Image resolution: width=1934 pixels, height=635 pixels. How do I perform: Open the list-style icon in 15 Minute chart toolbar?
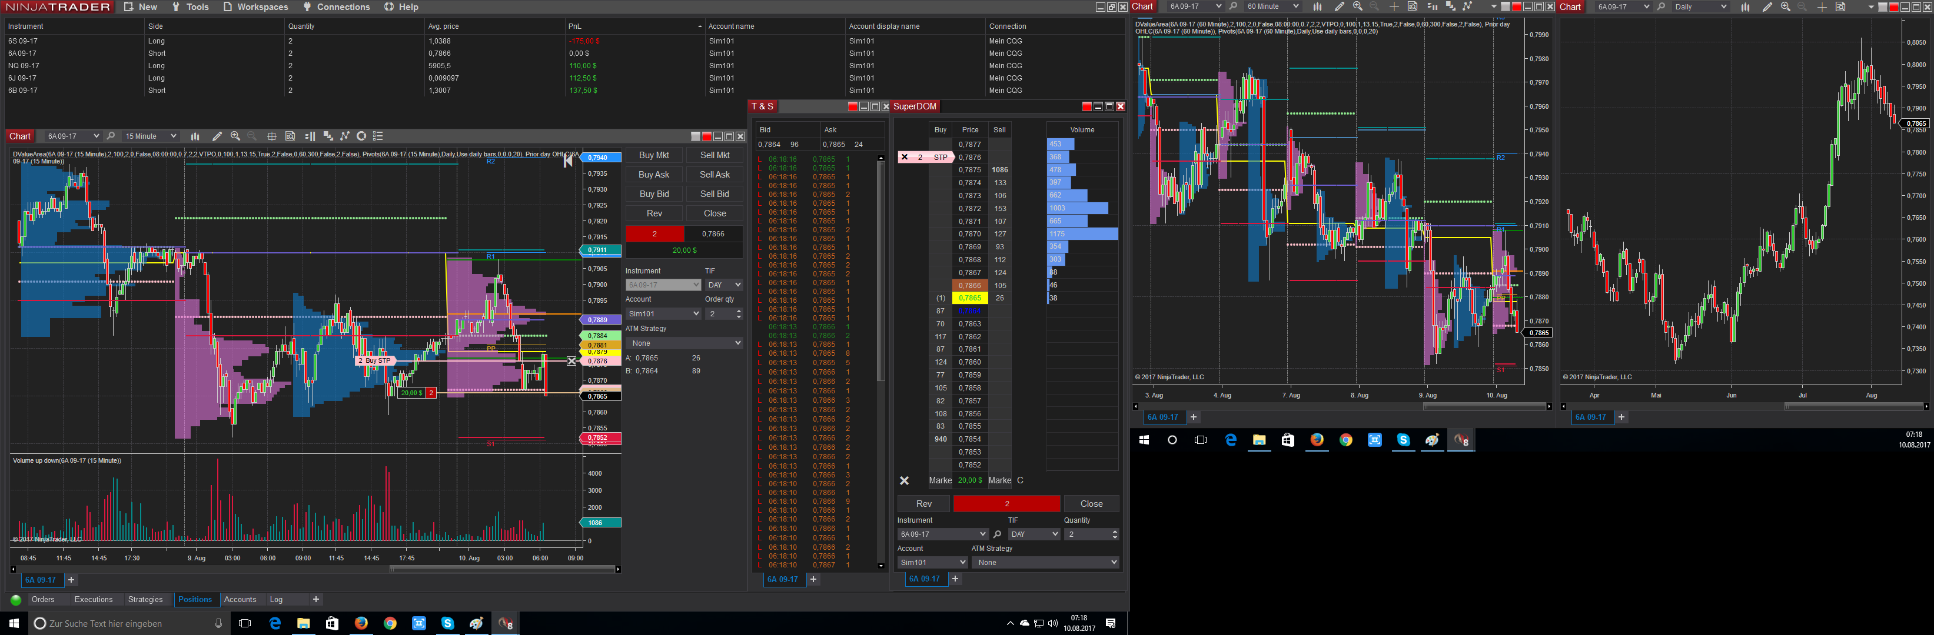(x=378, y=136)
